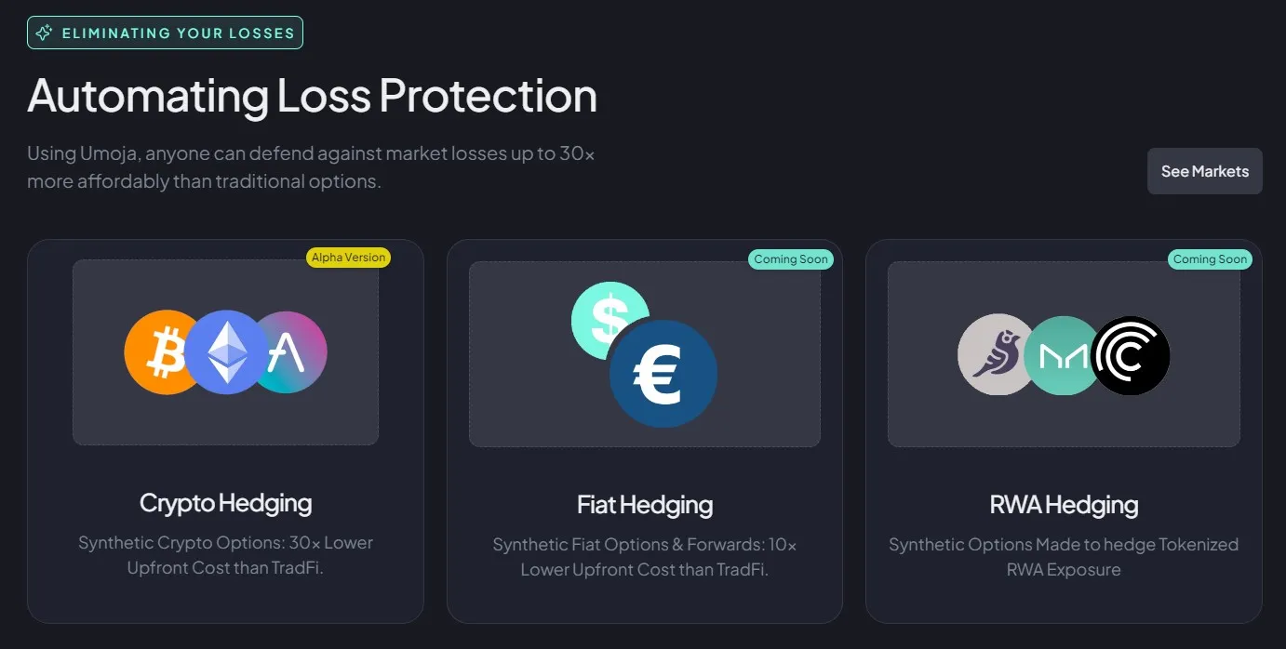Click Coming Soon badge on RWA Hedging card

coord(1210,259)
